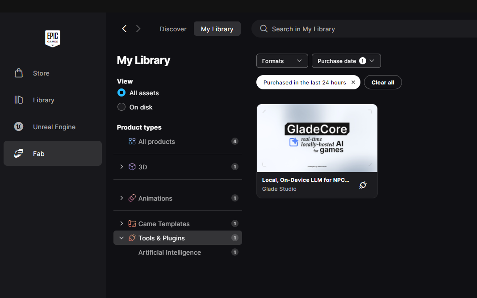The height and width of the screenshot is (298, 477).
Task: Click the Game Templates category icon
Action: pos(132,223)
